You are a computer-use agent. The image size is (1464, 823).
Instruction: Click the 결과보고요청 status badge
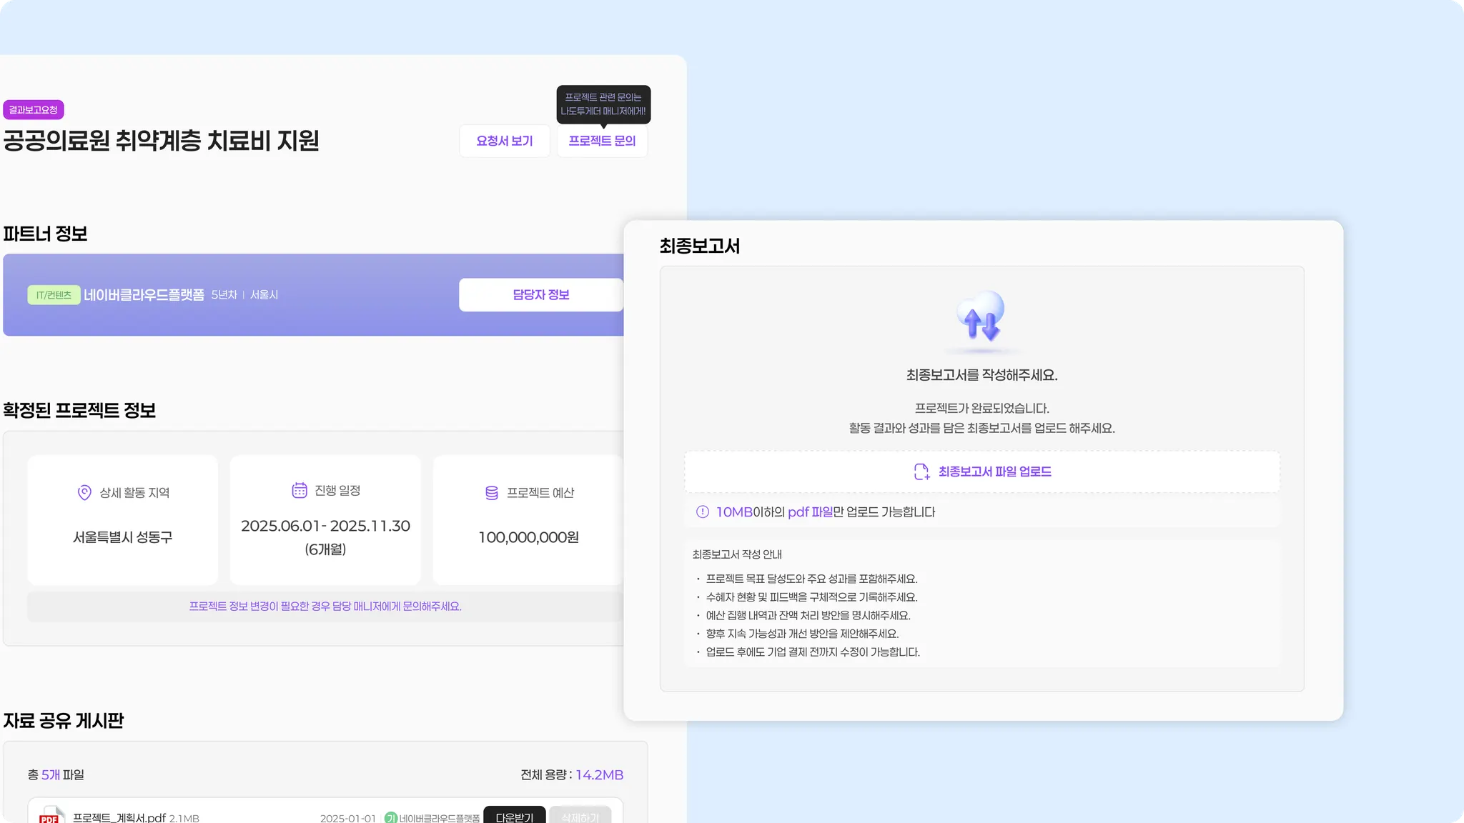pos(34,109)
